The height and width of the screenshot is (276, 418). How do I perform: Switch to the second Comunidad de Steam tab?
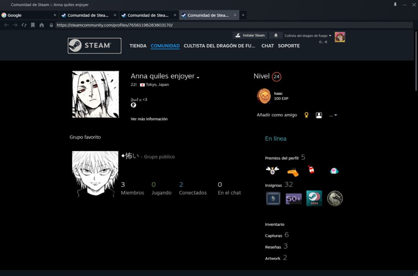pos(149,15)
